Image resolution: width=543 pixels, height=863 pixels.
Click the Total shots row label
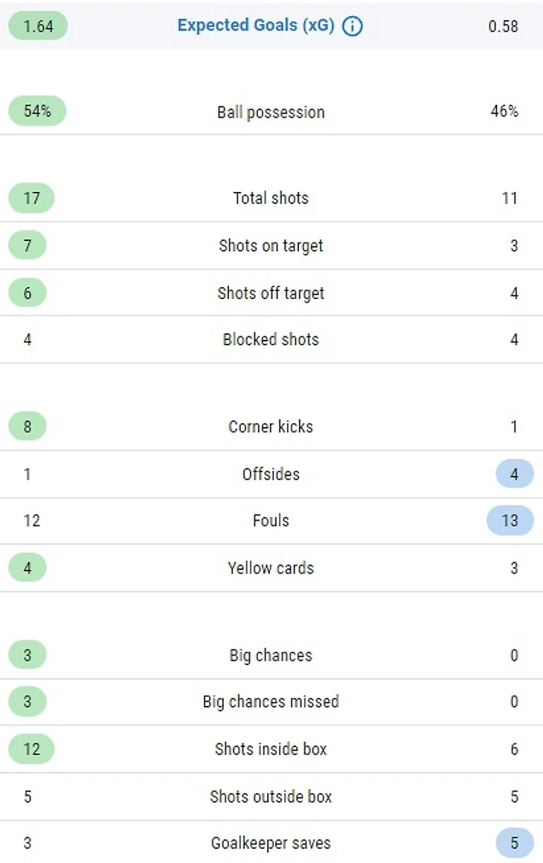[271, 198]
